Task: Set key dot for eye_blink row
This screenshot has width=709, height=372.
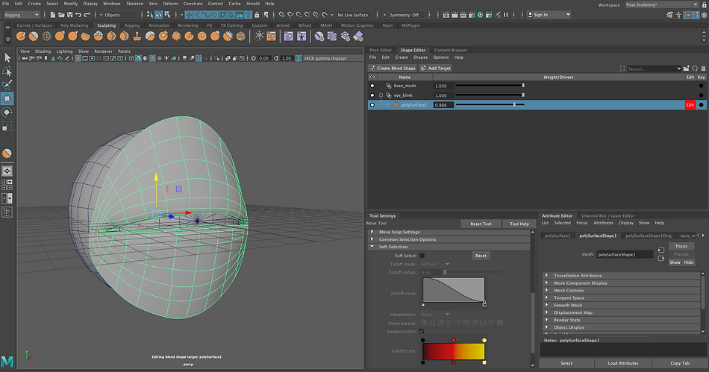Action: (702, 95)
